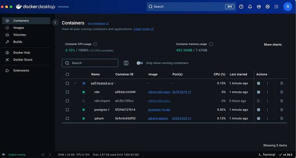This screenshot has width=296, height=158.
Task: Open Settings gear icon
Action: click(x=268, y=6)
